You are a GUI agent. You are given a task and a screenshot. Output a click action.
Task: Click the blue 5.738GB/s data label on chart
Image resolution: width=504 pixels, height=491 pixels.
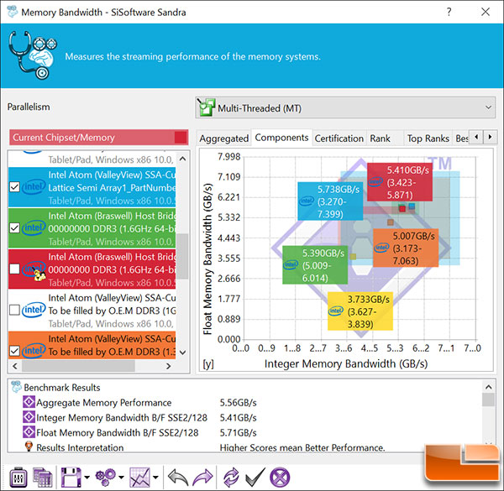[x=330, y=201]
